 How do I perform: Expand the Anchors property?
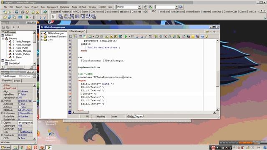(2, 101)
